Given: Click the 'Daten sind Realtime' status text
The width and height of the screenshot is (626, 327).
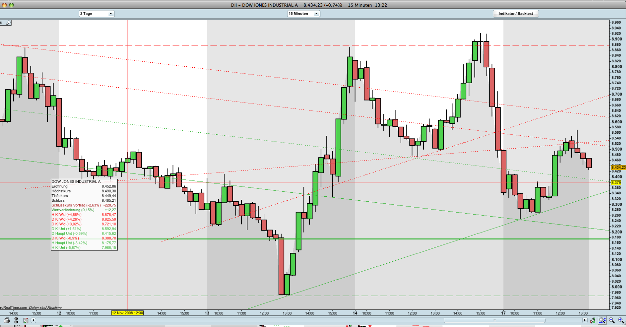Looking at the screenshot, I should point(45,308).
